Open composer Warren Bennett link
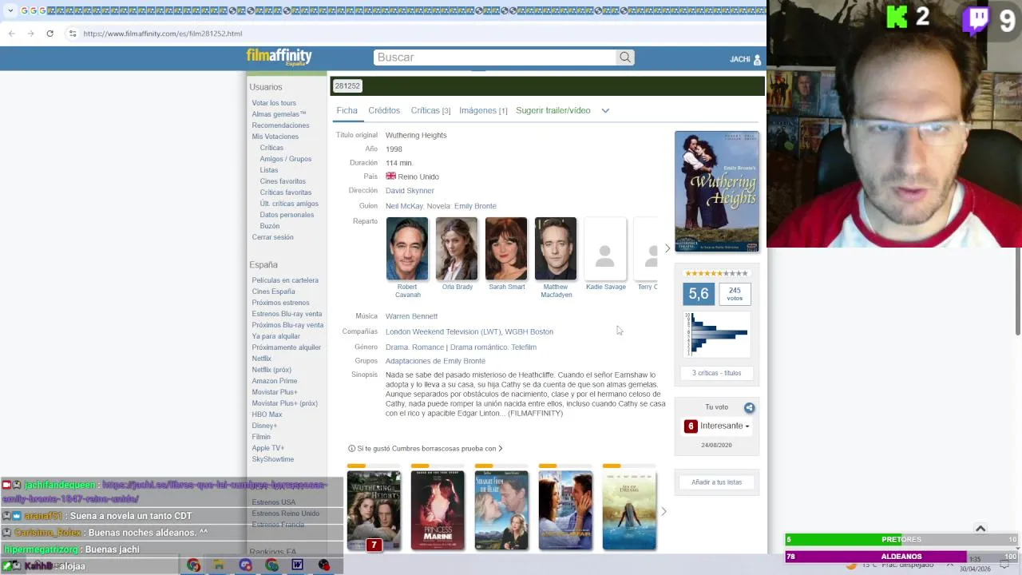 click(x=411, y=316)
